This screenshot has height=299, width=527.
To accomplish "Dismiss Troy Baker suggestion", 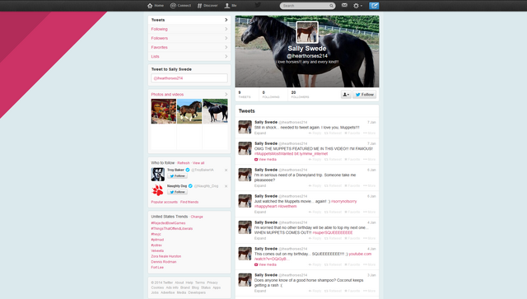I will pyautogui.click(x=226, y=171).
